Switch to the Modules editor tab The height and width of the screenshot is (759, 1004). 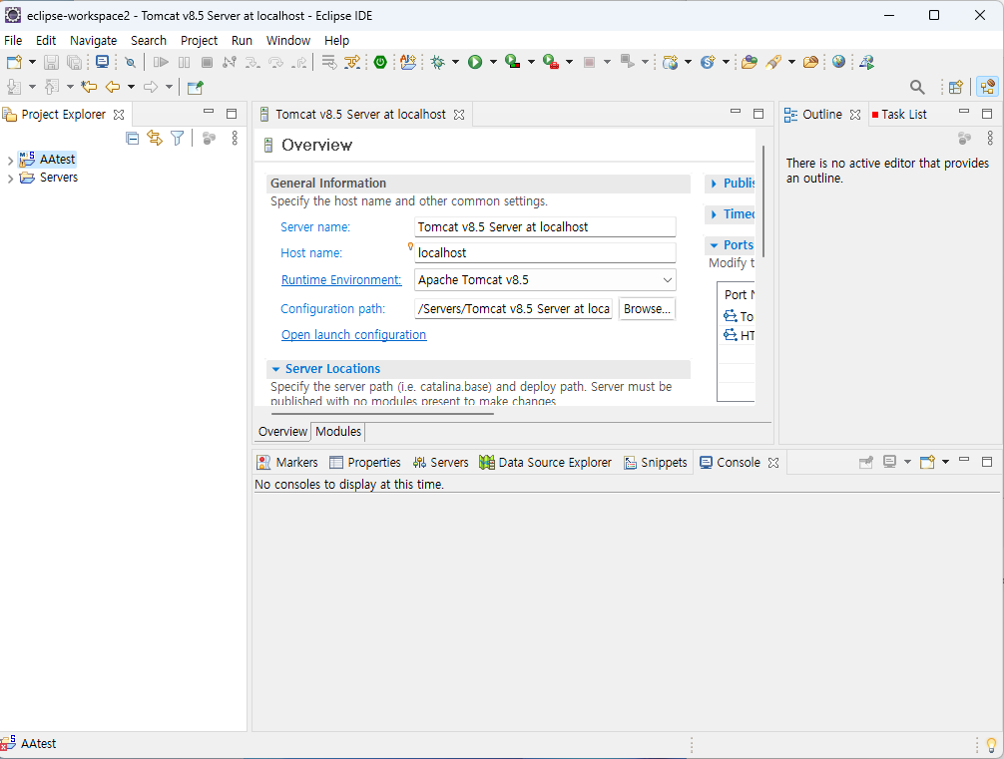(338, 431)
